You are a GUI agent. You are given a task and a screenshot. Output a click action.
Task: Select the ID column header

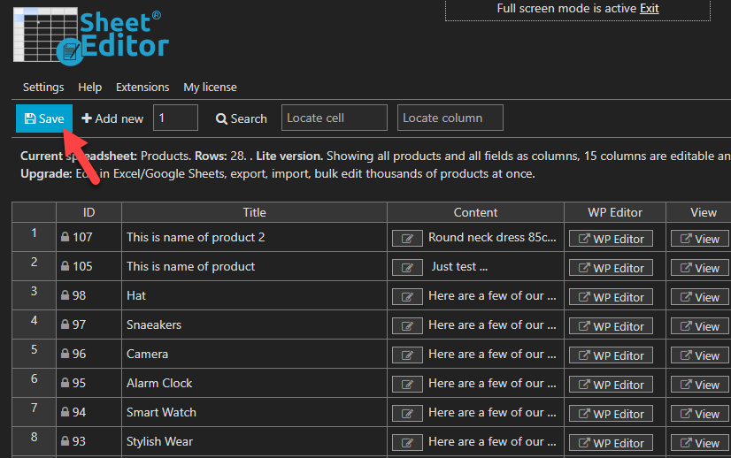coord(88,212)
